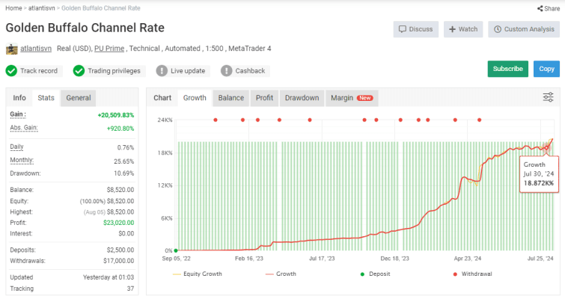
Task: Click the Cashback warning icon
Action: coord(226,71)
